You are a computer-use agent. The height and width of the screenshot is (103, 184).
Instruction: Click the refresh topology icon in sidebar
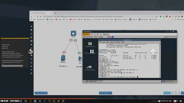(x=31, y=48)
